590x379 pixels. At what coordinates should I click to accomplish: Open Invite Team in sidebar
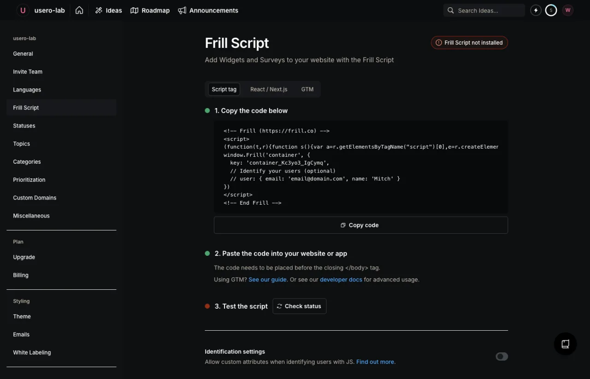[x=61, y=72]
